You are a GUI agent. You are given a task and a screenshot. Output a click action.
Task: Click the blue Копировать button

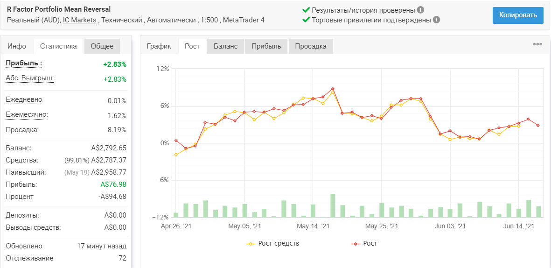tap(518, 15)
